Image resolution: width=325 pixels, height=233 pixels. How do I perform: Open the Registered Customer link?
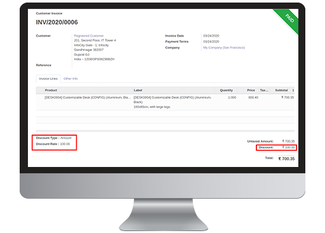click(x=89, y=36)
